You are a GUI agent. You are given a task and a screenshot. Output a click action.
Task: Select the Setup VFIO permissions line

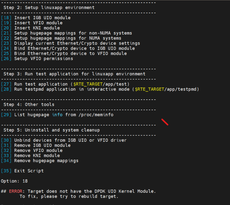click(x=44, y=59)
